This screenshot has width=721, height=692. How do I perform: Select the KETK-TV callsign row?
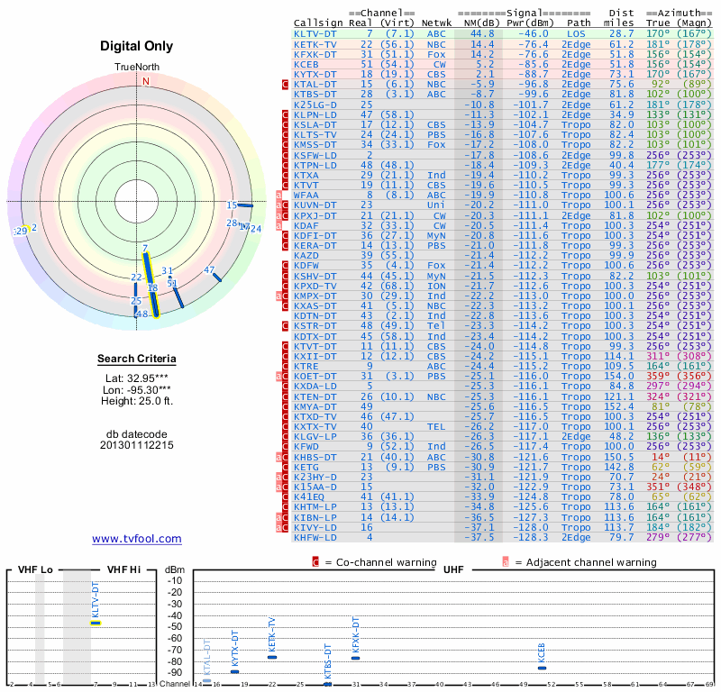pos(315,43)
